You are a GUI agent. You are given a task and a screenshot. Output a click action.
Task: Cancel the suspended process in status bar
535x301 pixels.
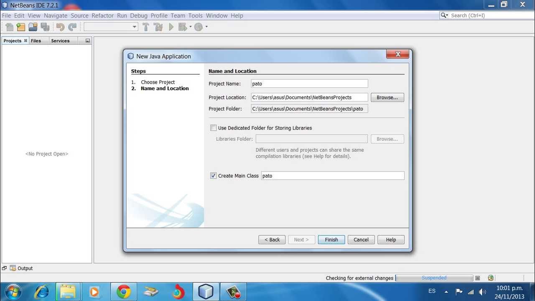(477, 278)
